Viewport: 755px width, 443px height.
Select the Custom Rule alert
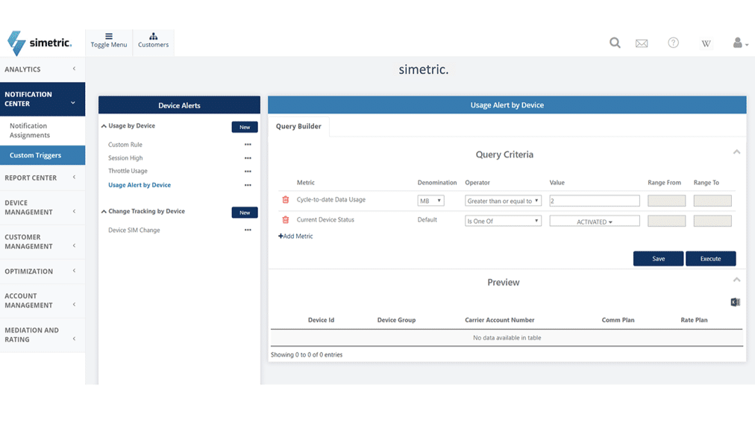coord(125,145)
